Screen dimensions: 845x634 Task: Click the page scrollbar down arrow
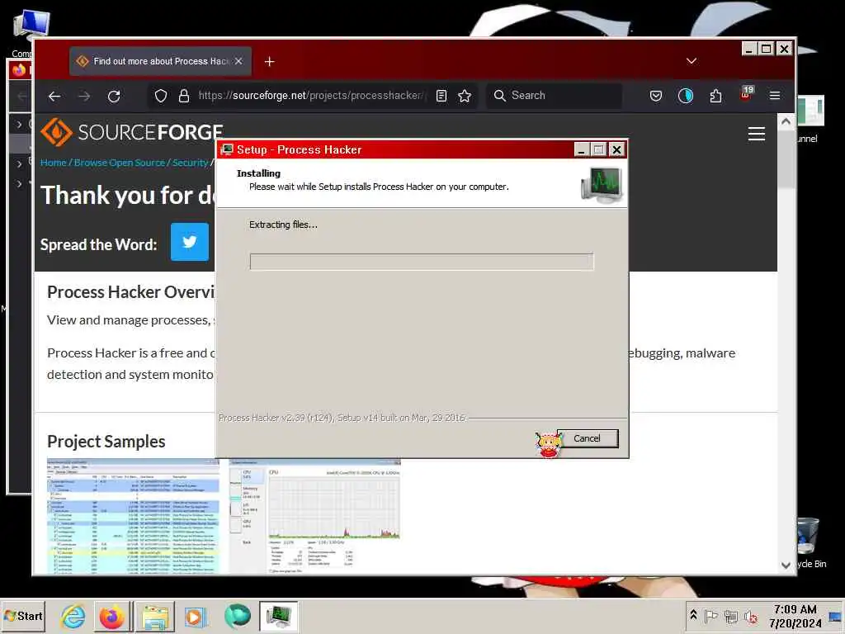786,565
